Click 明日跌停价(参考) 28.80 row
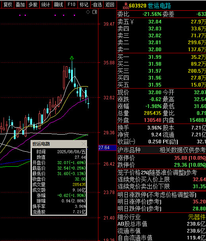 point(162,208)
